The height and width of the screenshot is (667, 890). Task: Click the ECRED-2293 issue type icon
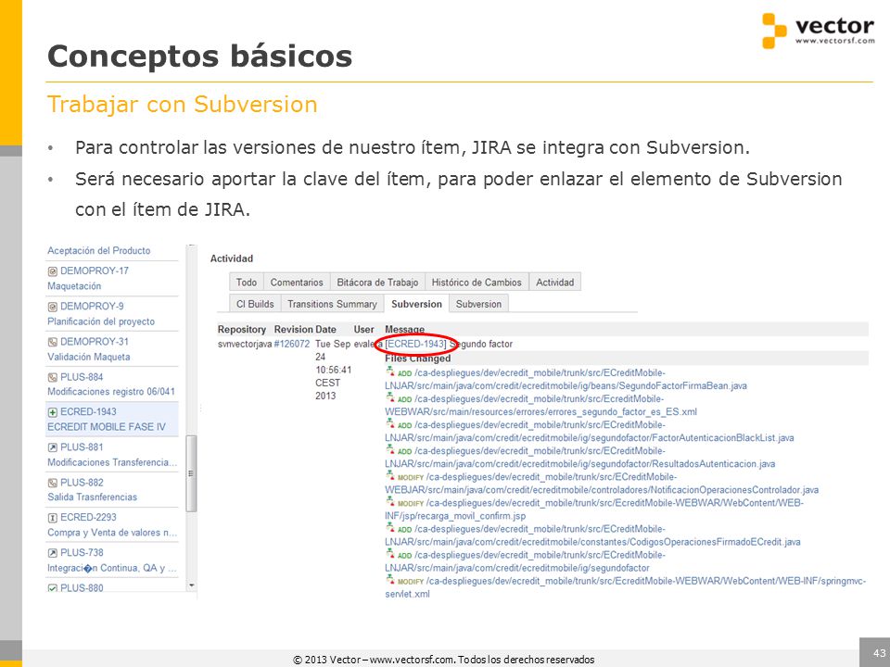click(52, 518)
